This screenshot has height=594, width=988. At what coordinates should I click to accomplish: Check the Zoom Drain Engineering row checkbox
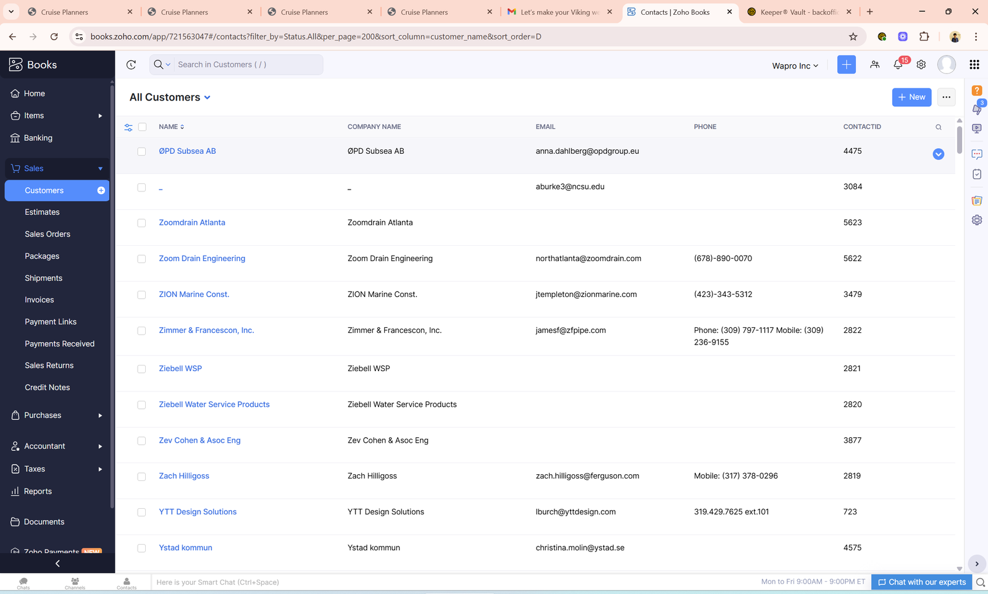[x=141, y=259]
